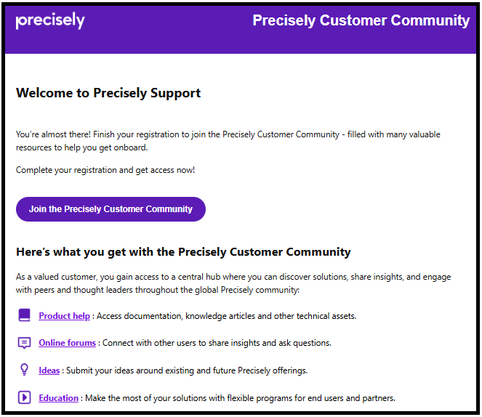The width and height of the screenshot is (482, 417).
Task: Open the Education link
Action: [x=59, y=398]
